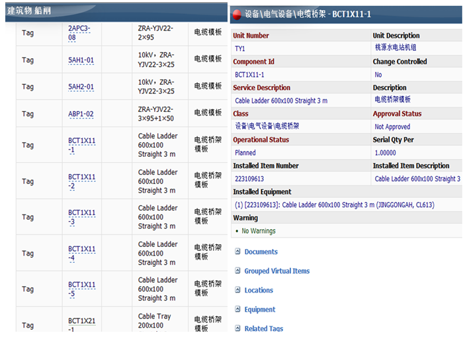The height and width of the screenshot is (337, 465).
Task: Open tag ABP1-02 in the list
Action: click(81, 114)
